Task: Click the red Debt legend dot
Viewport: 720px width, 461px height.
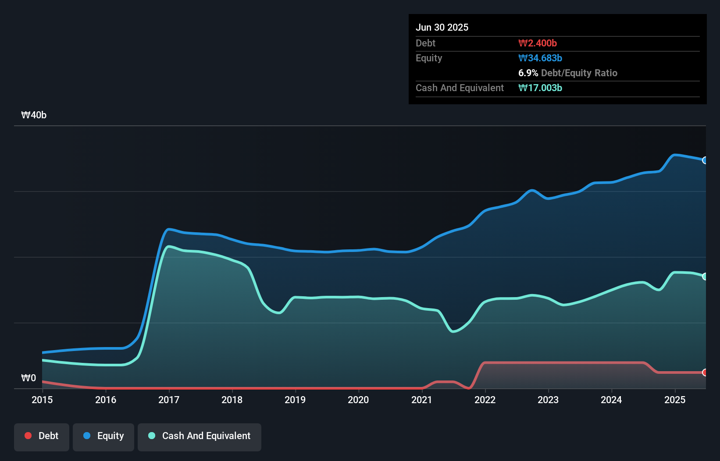Action: [x=28, y=436]
